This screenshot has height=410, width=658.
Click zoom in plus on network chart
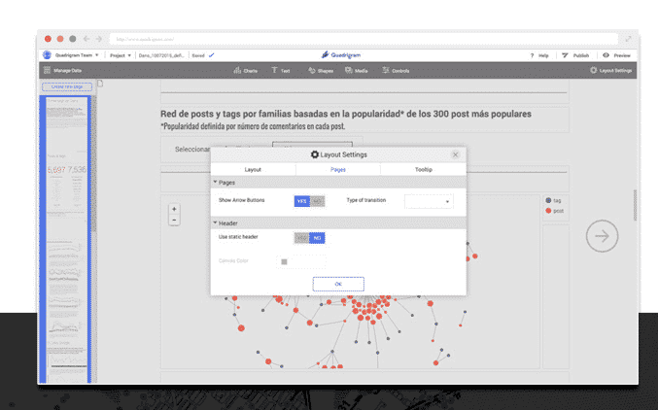tap(174, 209)
